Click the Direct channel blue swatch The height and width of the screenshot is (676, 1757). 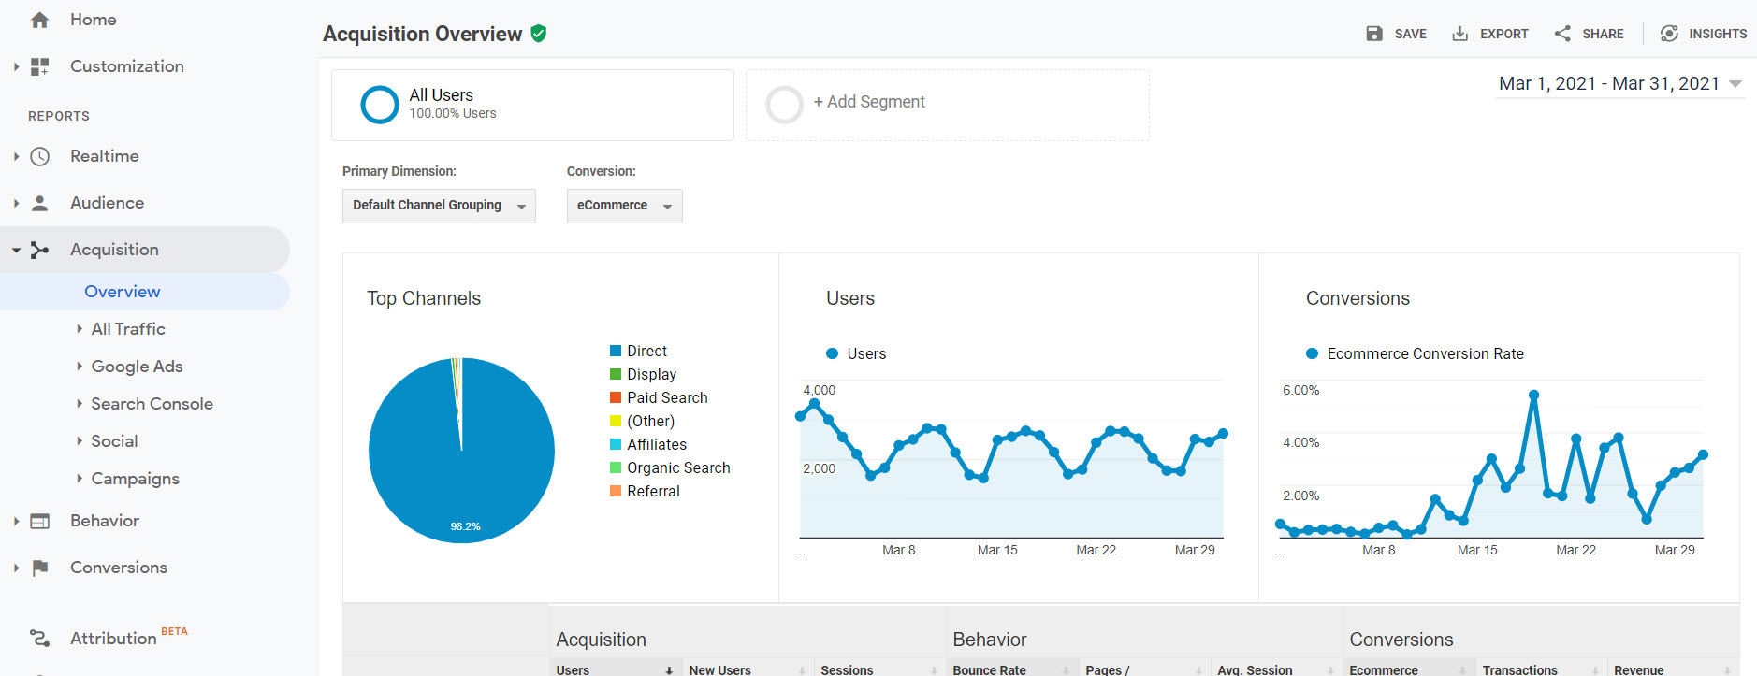point(616,351)
